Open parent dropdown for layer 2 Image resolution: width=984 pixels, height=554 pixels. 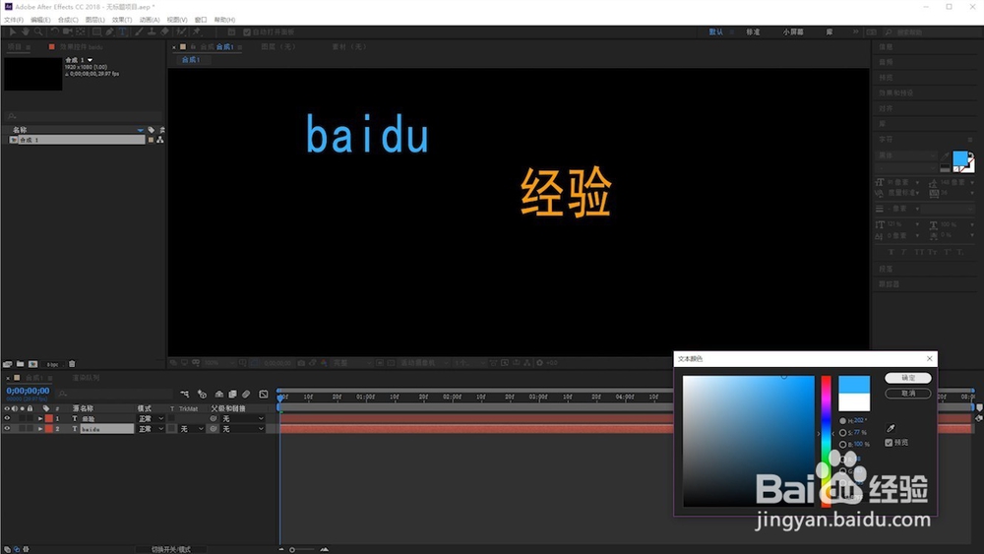tap(242, 428)
